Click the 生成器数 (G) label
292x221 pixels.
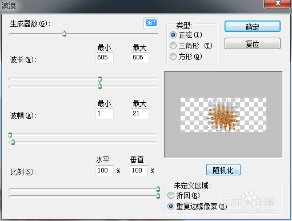point(30,24)
